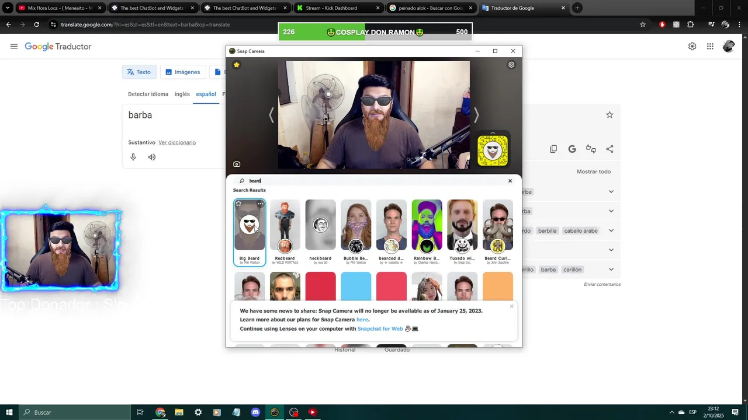Switch to the "Mix Hora Loca" YouTube tab
Screen dimensions: 748x420
(x=61, y=8)
